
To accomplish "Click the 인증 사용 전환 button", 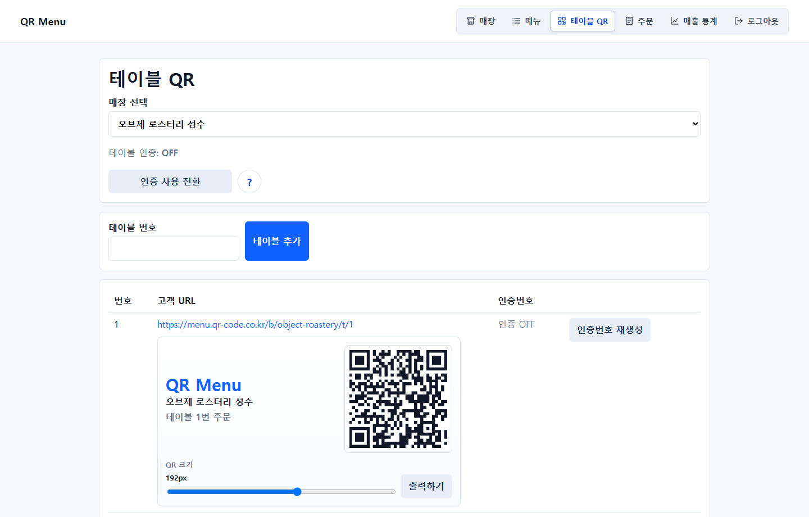I will point(170,182).
